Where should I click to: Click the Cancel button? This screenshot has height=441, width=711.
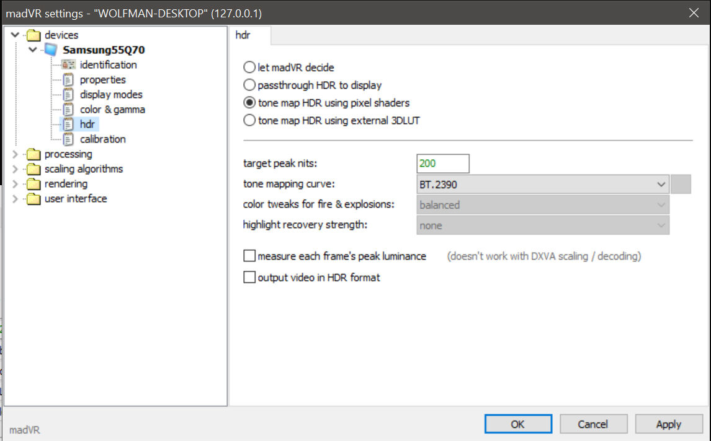click(594, 424)
